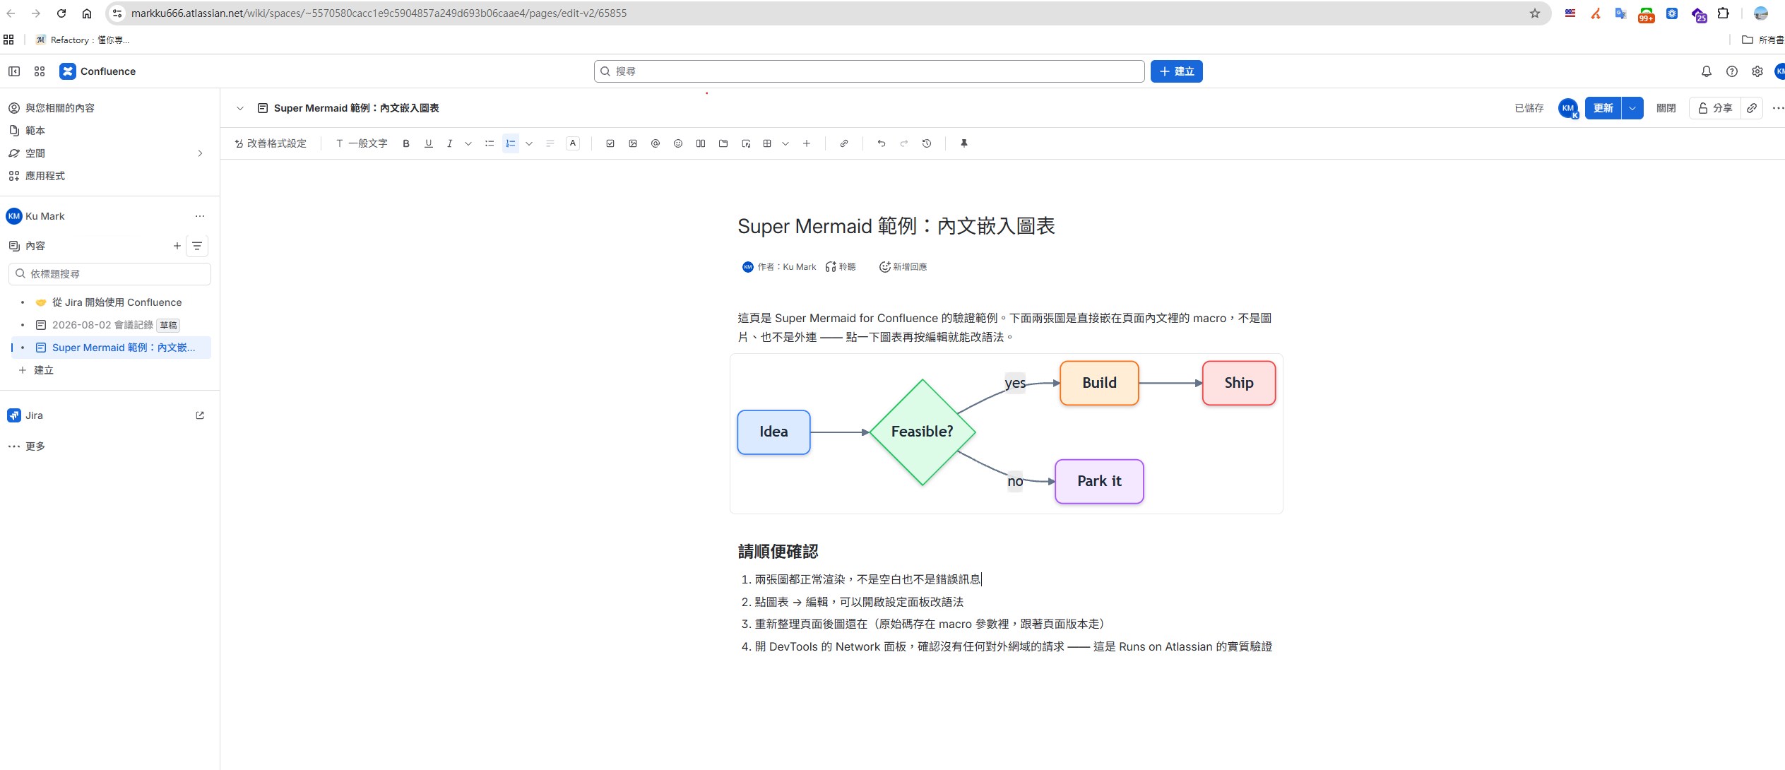Open text color picker
The width and height of the screenshot is (1785, 770).
pos(573,143)
